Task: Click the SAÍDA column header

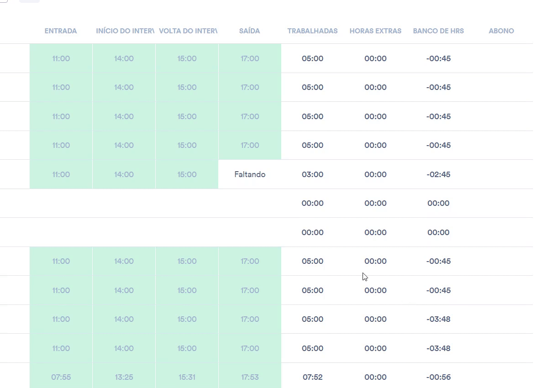Action: pyautogui.click(x=250, y=31)
